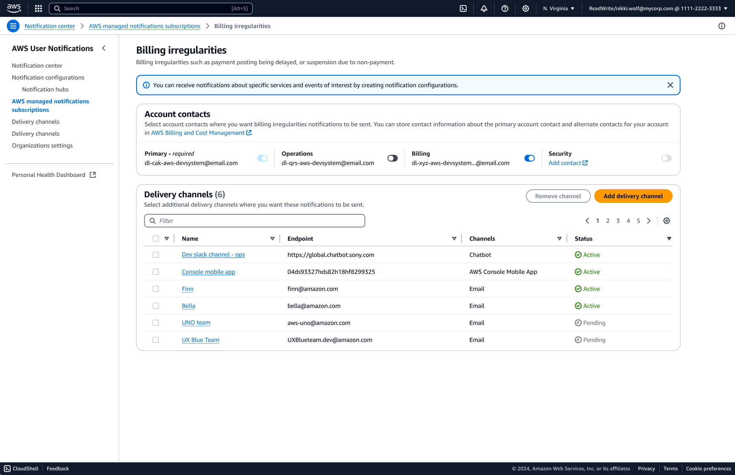Open the selection options dropdown arrow
Image resolution: width=735 pixels, height=475 pixels.
167,239
